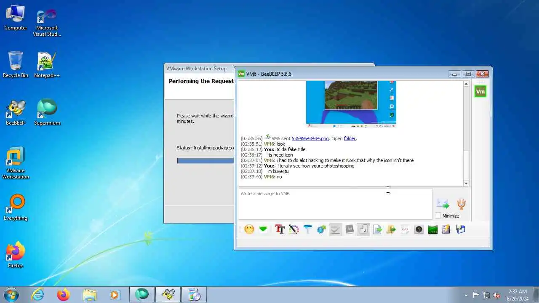The height and width of the screenshot is (303, 539).
Task: Show hidden tray icons arrow
Action: coord(466,295)
